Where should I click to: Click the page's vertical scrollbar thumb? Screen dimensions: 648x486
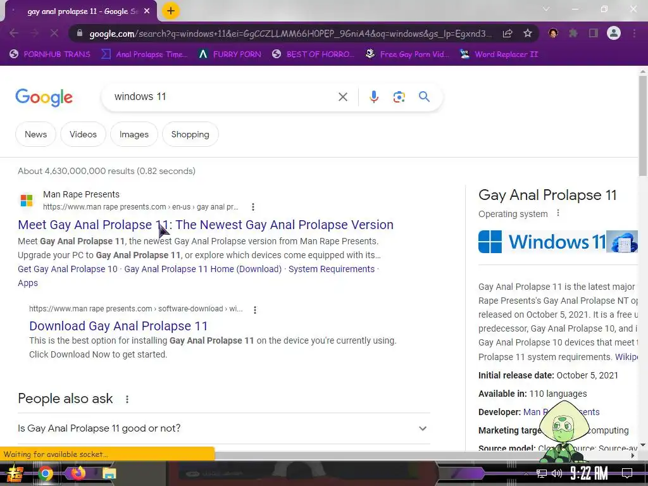click(x=643, y=126)
